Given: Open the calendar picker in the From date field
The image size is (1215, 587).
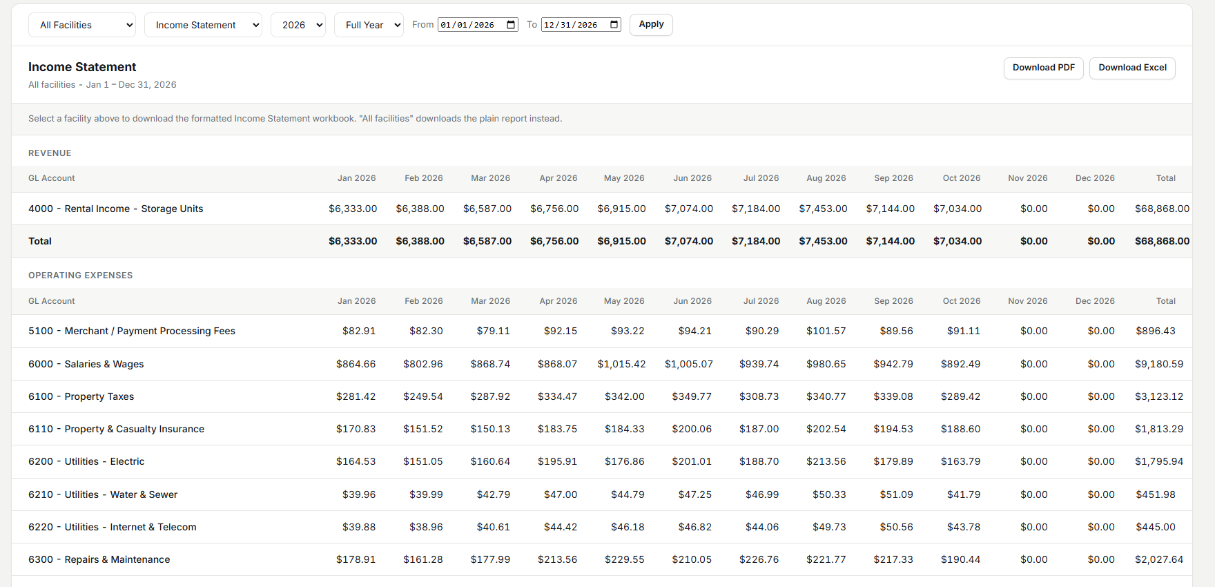Looking at the screenshot, I should tap(511, 25).
